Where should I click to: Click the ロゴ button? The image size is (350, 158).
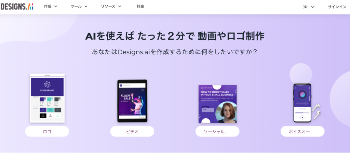point(47,131)
